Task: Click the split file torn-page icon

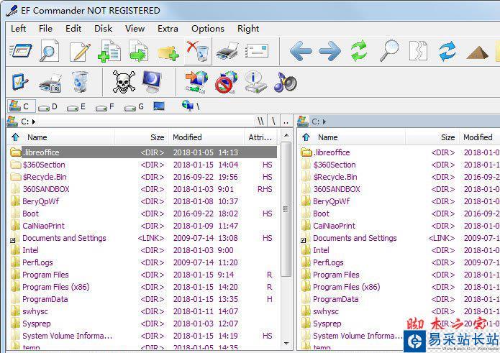Action: coord(418,50)
